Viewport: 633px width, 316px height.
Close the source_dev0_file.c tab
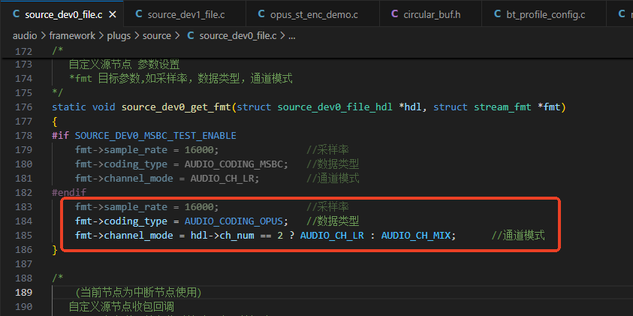[113, 15]
